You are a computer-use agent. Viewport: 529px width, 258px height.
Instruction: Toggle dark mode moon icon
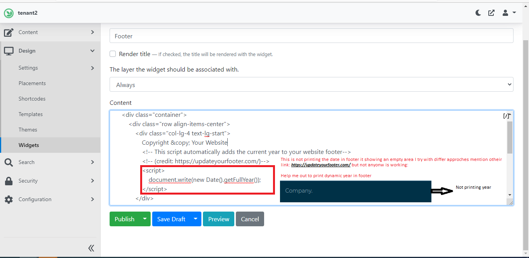point(478,13)
